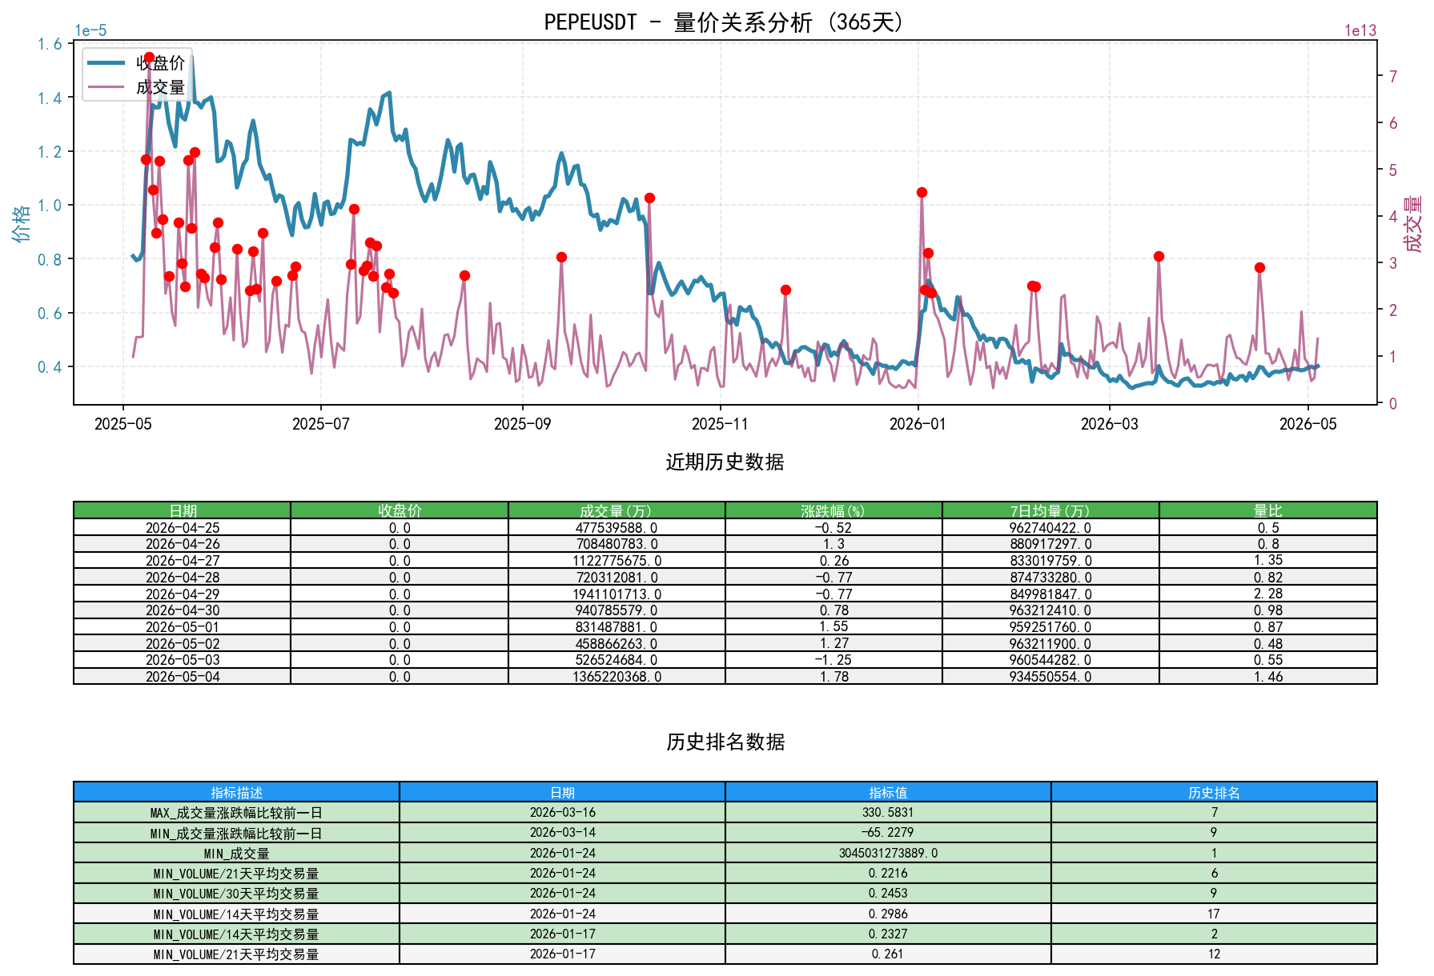
Task: Click the 7-day average cell 849981847.0
Action: [x=1050, y=594]
